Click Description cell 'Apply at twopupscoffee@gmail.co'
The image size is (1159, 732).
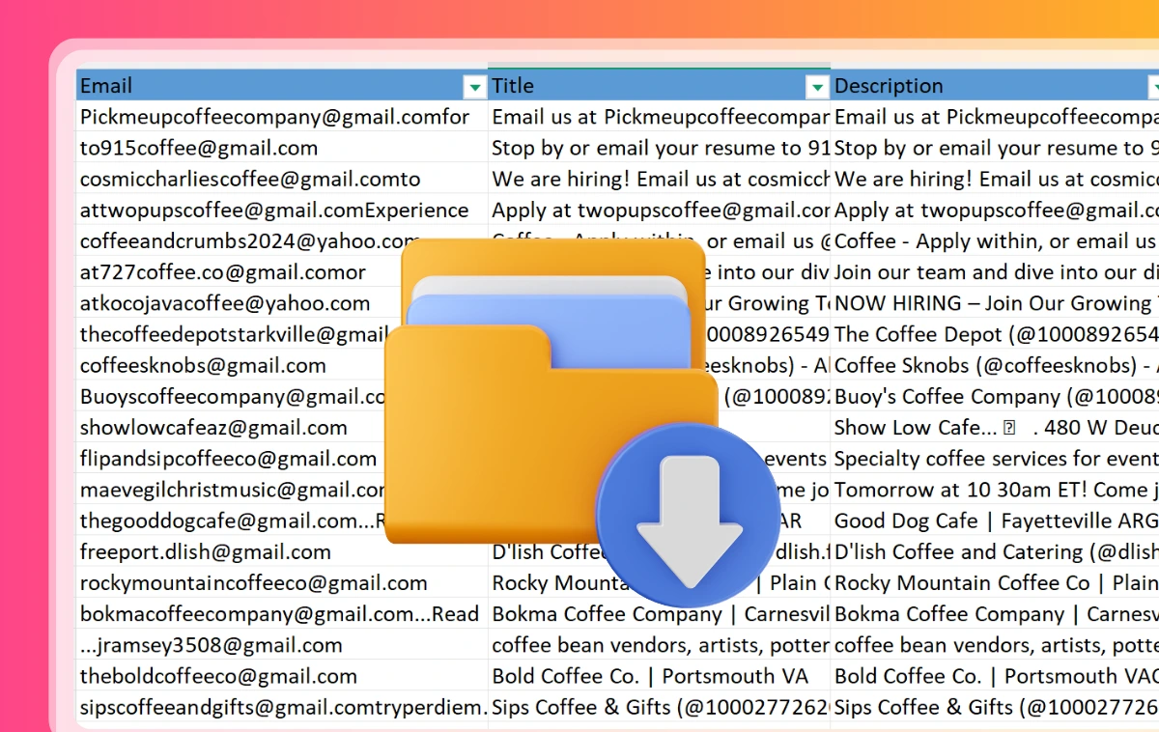(995, 210)
